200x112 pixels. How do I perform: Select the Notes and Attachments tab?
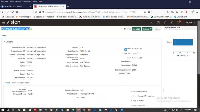pyautogui.click(x=21, y=83)
